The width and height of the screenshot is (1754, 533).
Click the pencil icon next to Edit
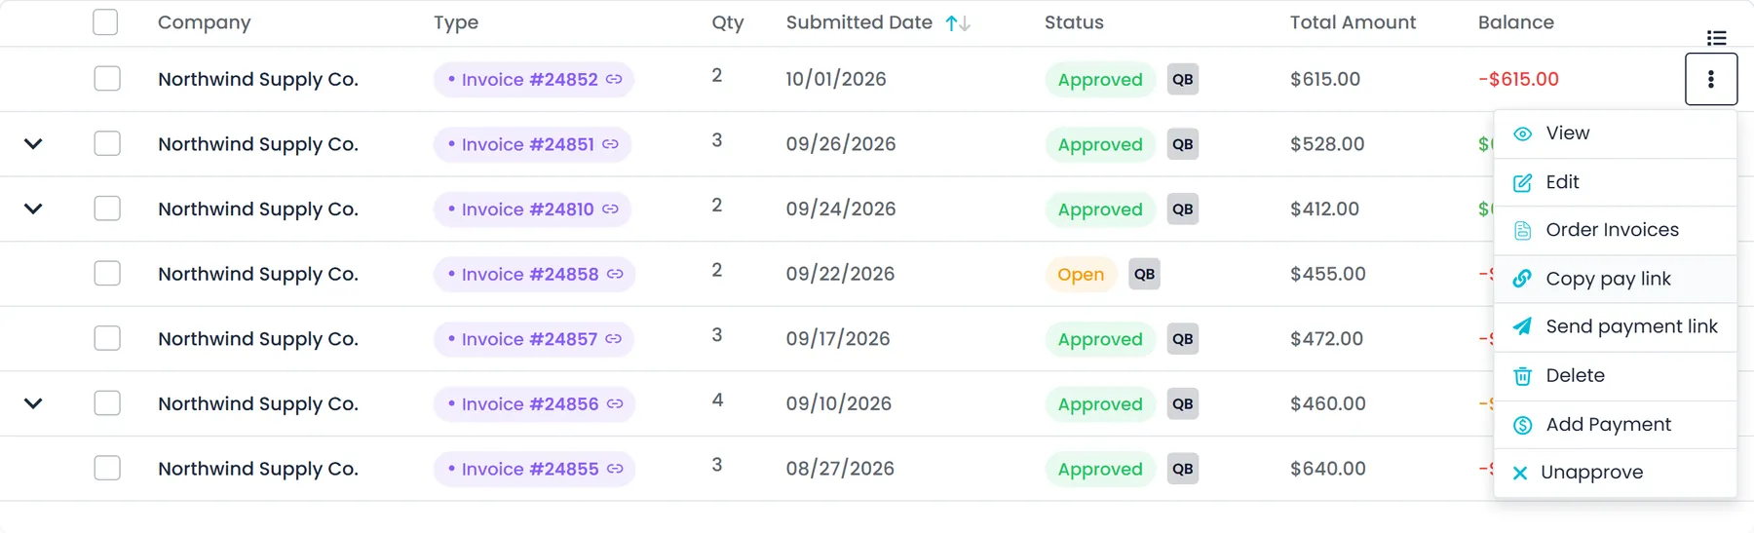click(1522, 182)
